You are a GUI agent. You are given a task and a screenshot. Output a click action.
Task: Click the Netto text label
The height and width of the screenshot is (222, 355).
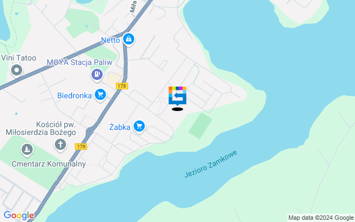point(110,40)
